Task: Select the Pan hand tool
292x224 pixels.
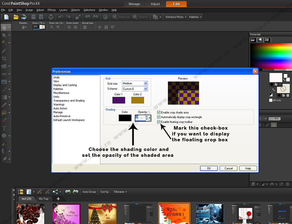Action: point(4,28)
